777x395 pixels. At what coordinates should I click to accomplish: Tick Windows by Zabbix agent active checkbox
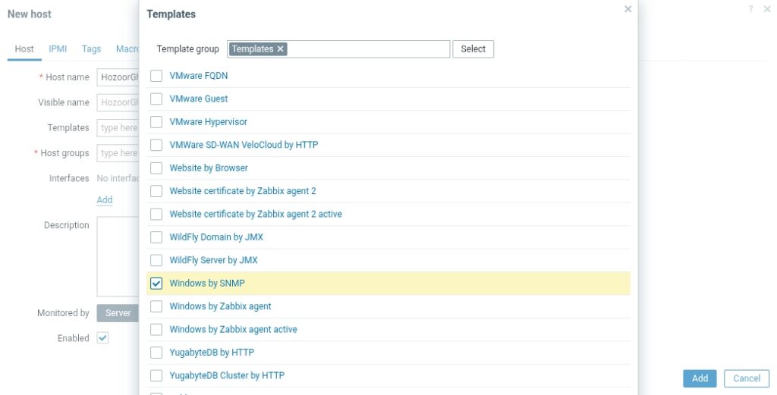(x=156, y=329)
